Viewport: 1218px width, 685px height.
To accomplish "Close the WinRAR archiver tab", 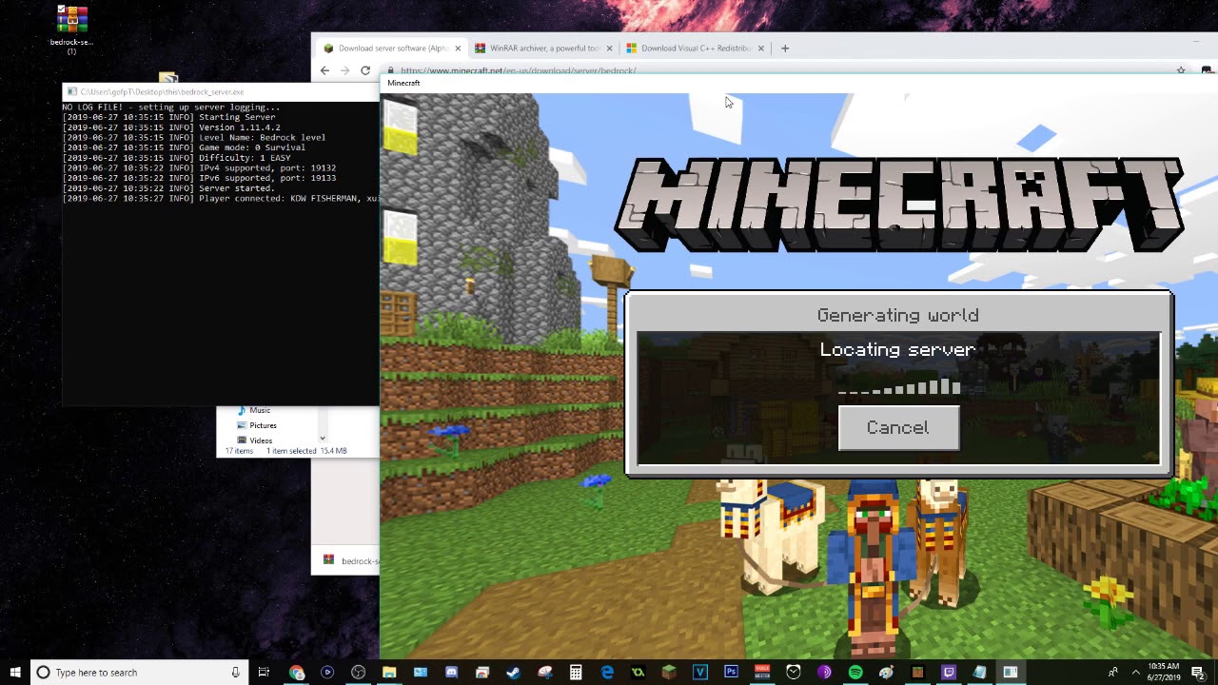I will click(x=609, y=48).
